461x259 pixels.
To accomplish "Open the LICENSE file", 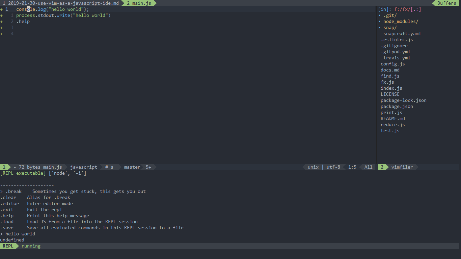I will tap(390, 94).
